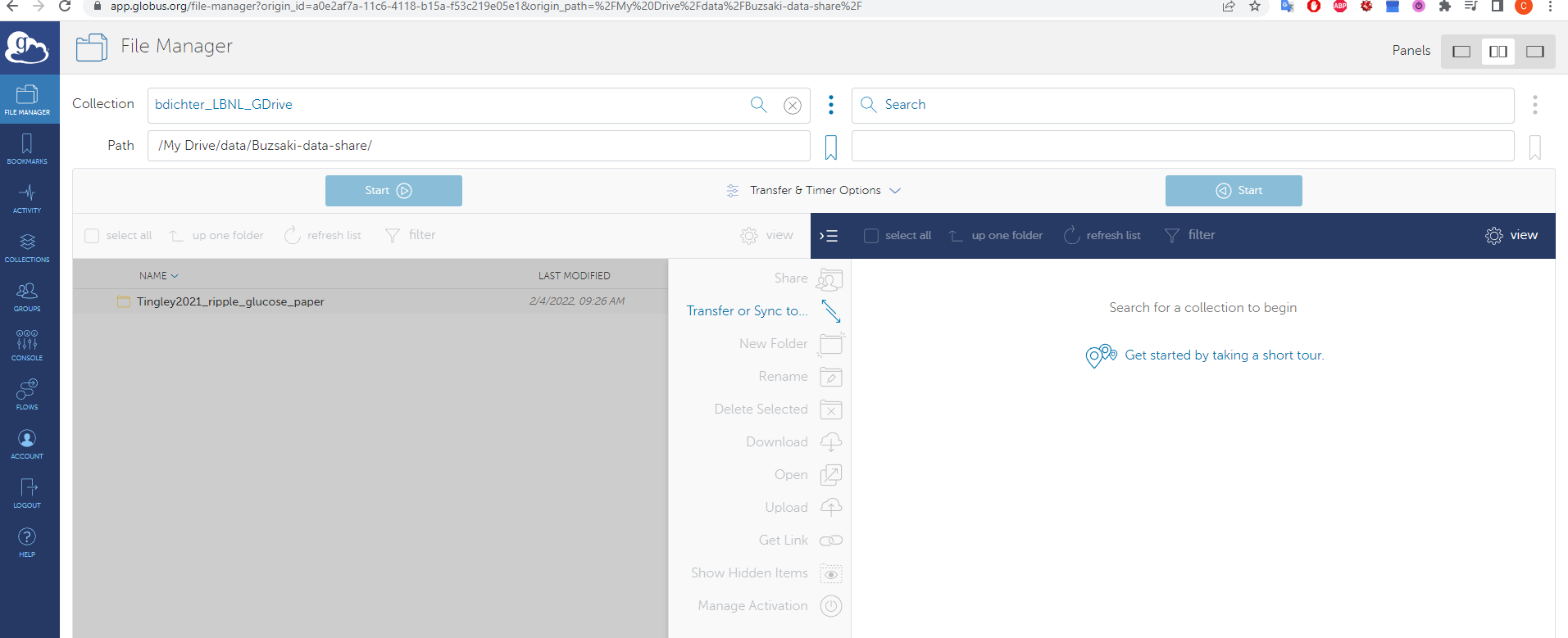
Task: Open Bookmarks in the sidebar
Action: point(27,149)
